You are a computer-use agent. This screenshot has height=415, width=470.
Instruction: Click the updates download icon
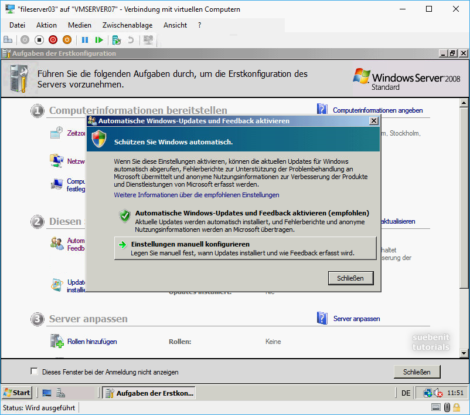57,285
